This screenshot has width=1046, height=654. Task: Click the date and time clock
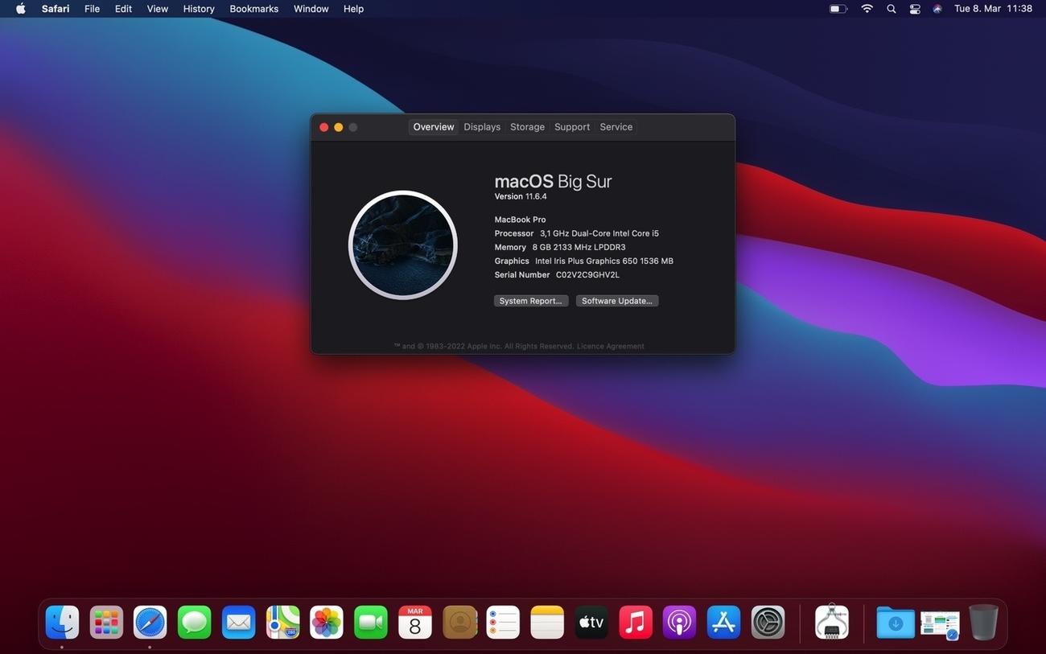(x=993, y=9)
